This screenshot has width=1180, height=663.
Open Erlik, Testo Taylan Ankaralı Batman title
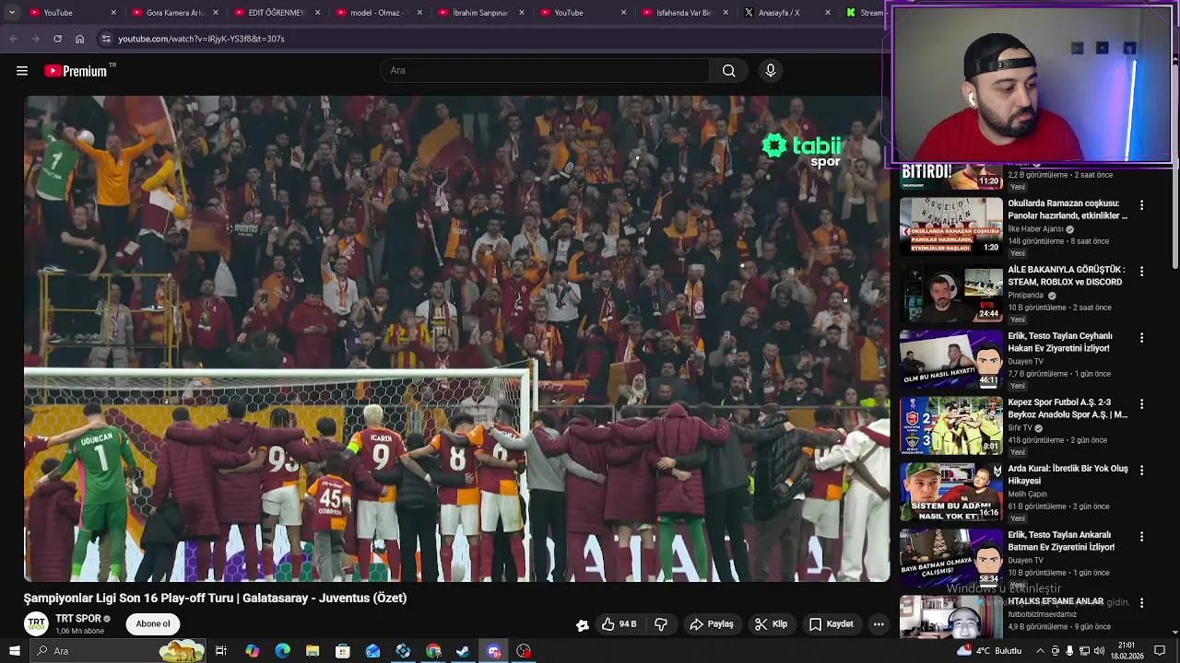[x=1061, y=541]
